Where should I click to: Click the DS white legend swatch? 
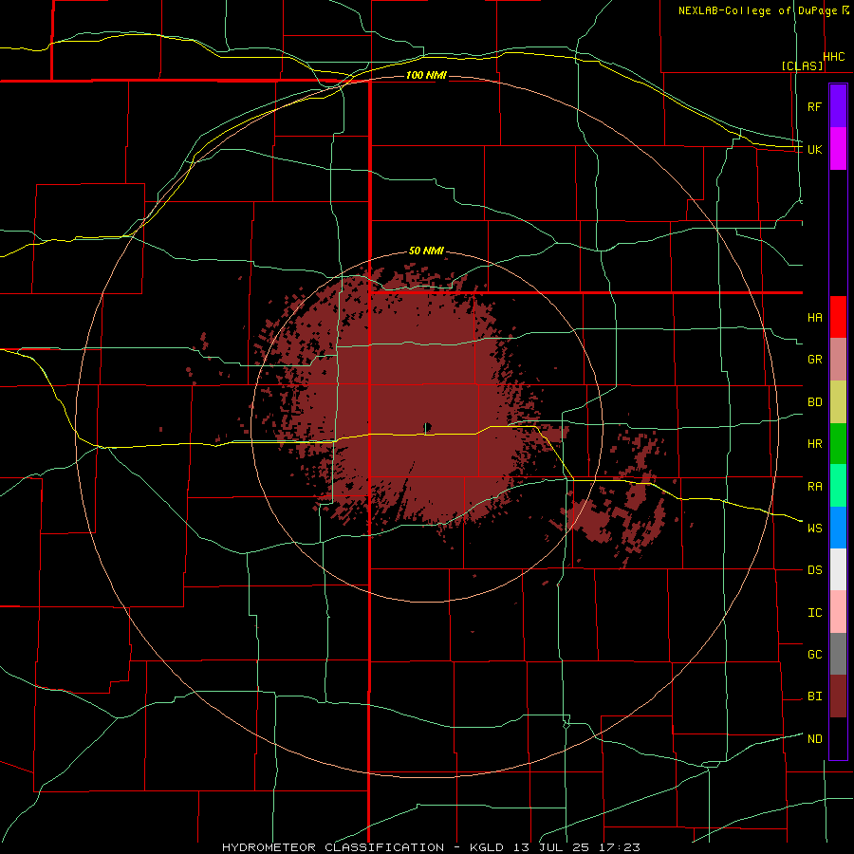pyautogui.click(x=838, y=569)
